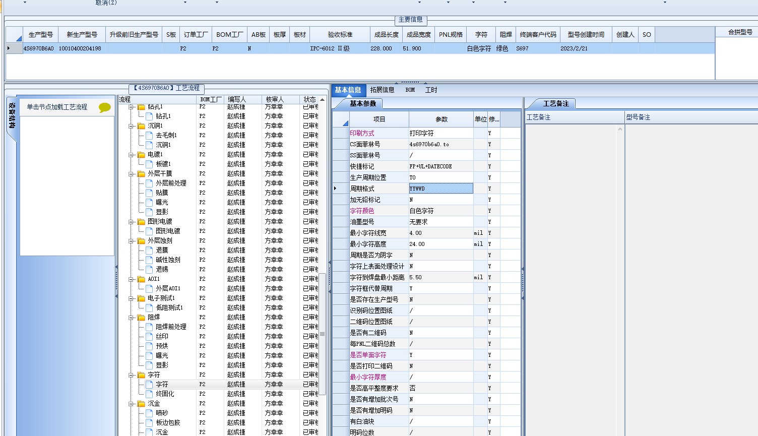Select the 基本参数 sub-tab

pos(363,103)
